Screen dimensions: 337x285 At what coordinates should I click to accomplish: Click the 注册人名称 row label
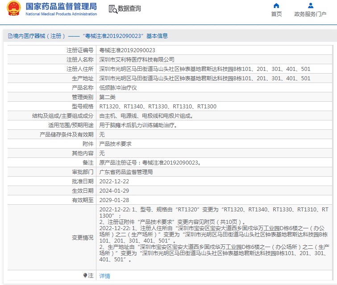coord(80,60)
